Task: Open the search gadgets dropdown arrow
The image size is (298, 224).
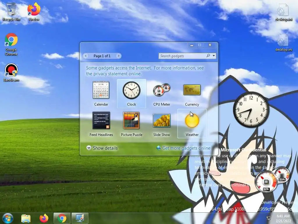Action: point(214,56)
